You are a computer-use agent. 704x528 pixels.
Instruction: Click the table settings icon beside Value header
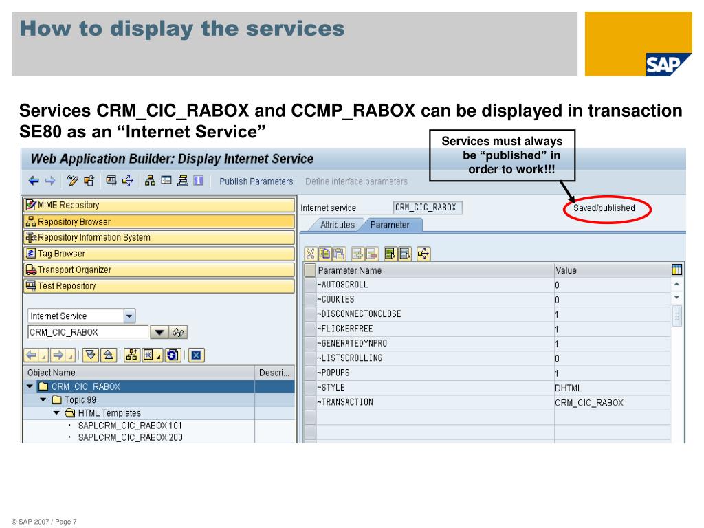pos(677,269)
